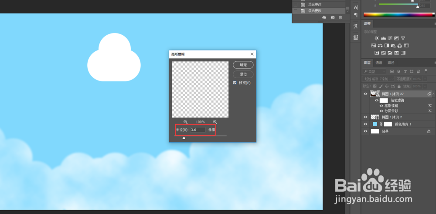This screenshot has height=214, width=436.
Task: Pick a color from the spectrum bar
Action: [398, 15]
